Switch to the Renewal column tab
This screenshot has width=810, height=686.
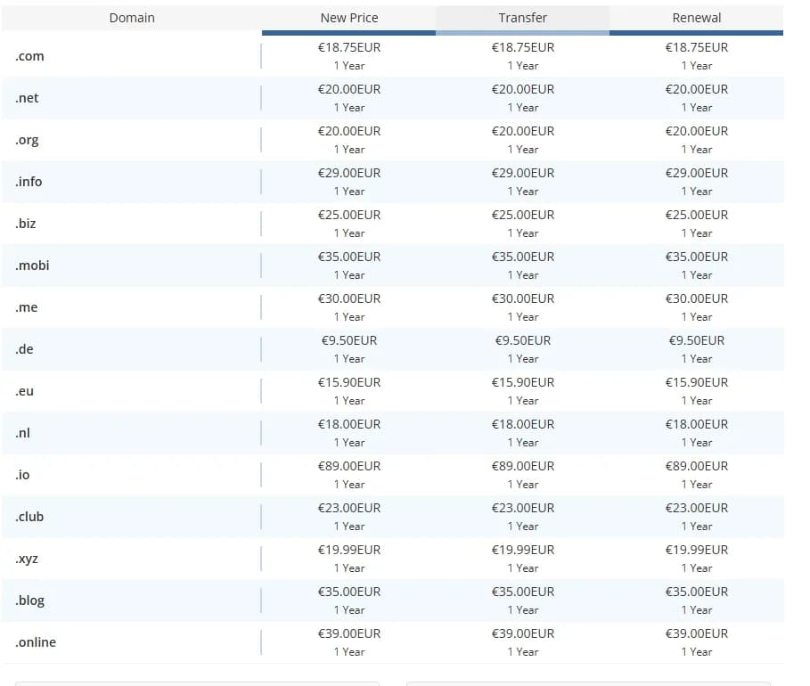click(x=696, y=18)
